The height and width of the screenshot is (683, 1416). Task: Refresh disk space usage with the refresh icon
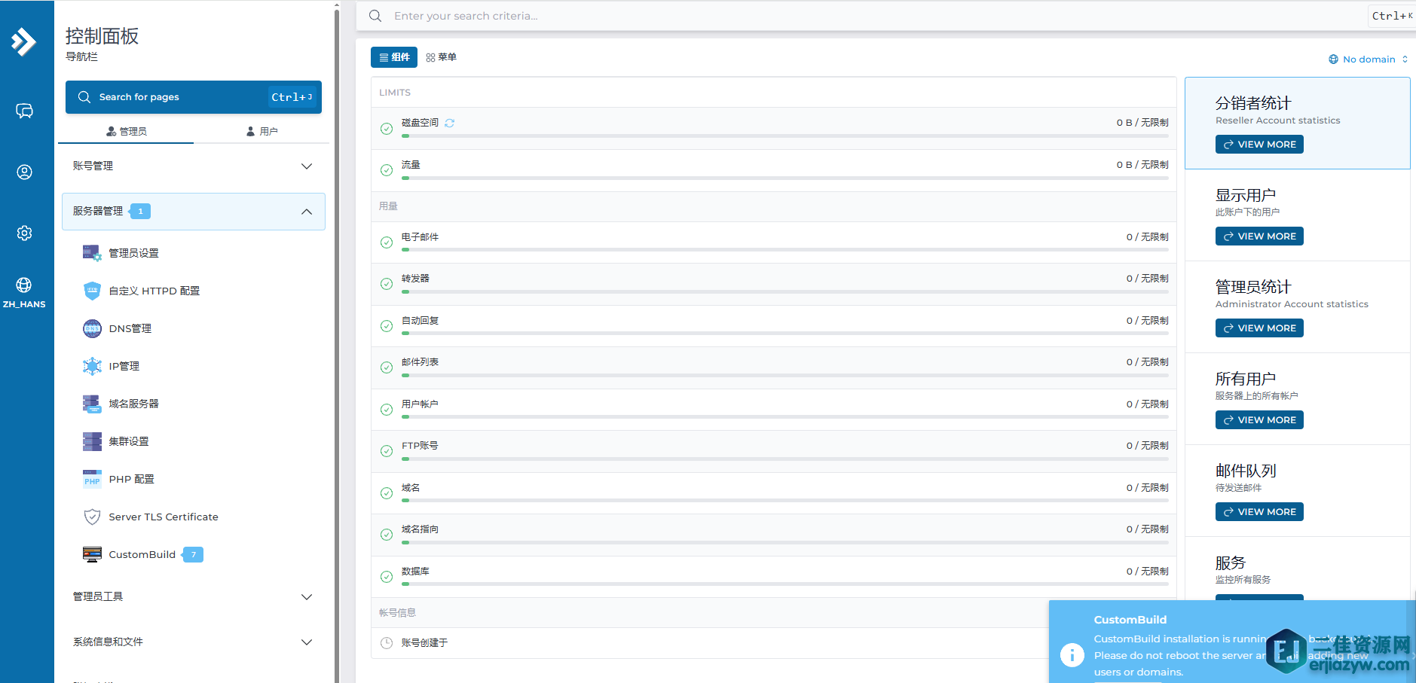click(450, 123)
